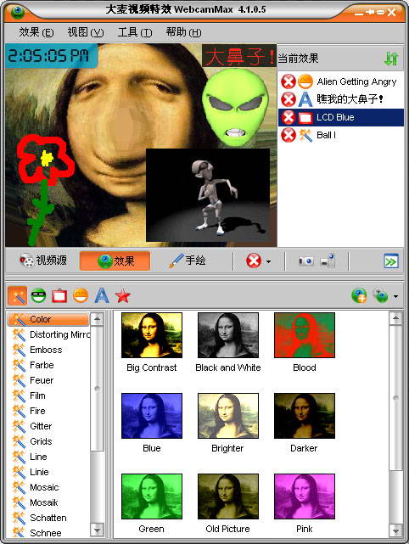Take a snapshot with the camera icon
The width and height of the screenshot is (409, 544).
pos(306,261)
